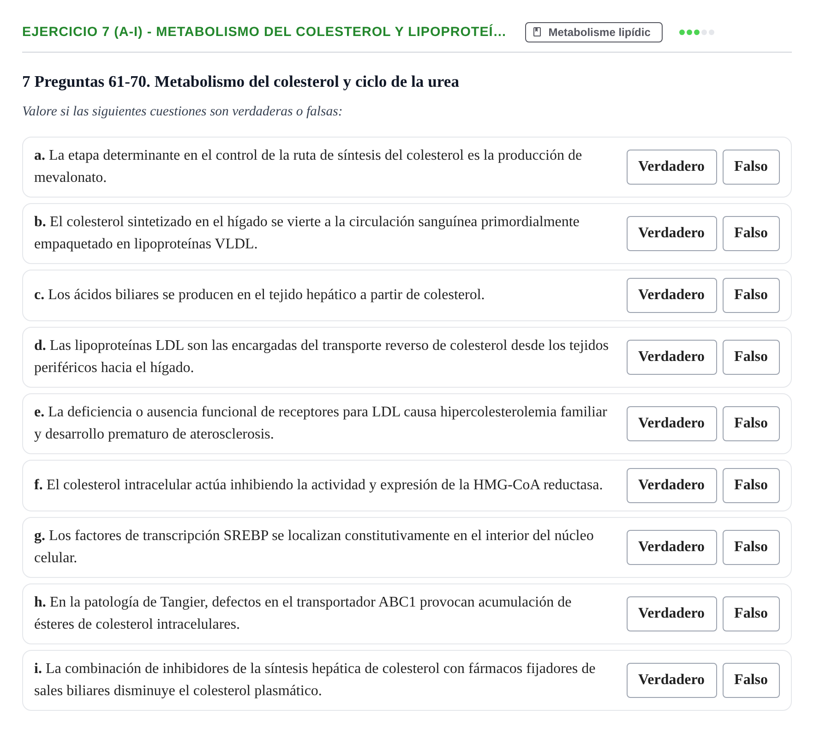Mark statement a about mevalonato as Falso

tap(751, 167)
